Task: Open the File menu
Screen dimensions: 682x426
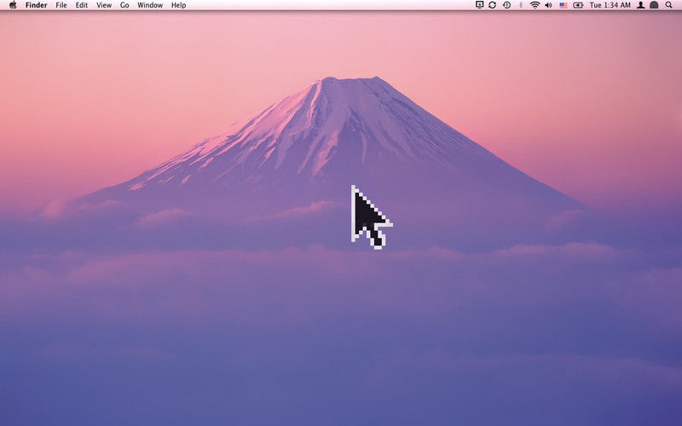Action: [61, 5]
